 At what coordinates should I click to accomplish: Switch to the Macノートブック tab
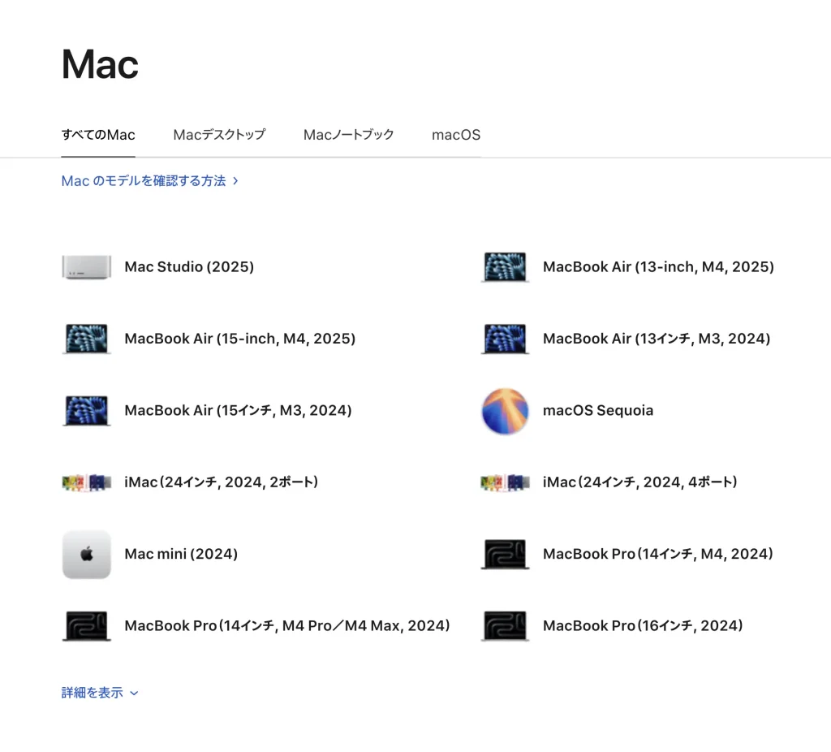point(349,135)
